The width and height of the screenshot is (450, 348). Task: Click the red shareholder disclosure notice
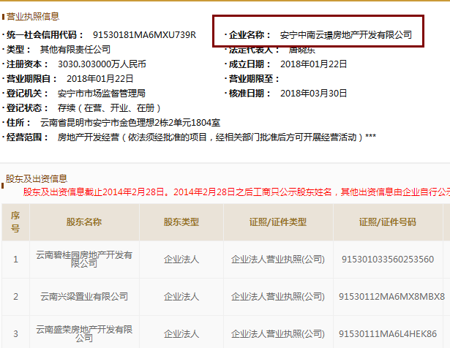236,193
